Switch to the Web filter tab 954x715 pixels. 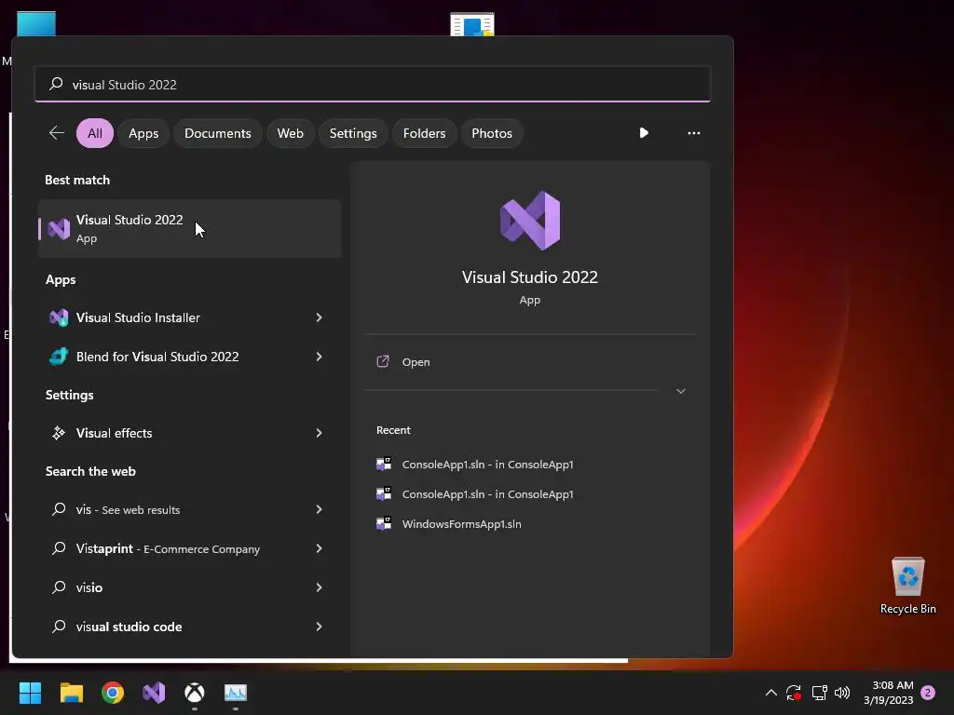291,133
